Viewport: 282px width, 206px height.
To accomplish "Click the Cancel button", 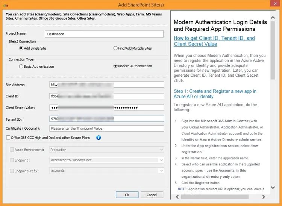I will point(152,195).
